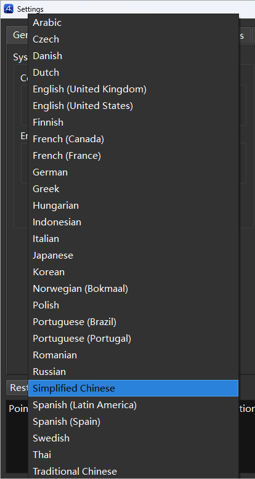Choose Portuguese (Brazil) language
This screenshot has height=479, width=255.
[x=133, y=321]
